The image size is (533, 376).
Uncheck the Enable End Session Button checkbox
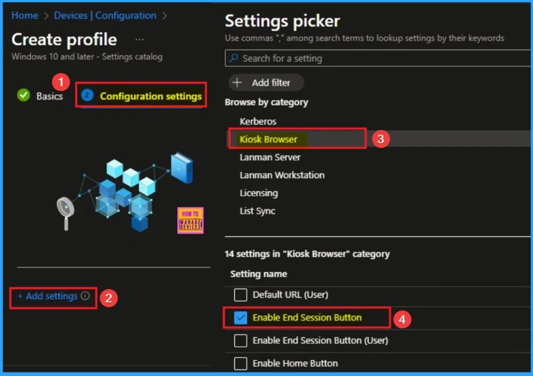(240, 318)
